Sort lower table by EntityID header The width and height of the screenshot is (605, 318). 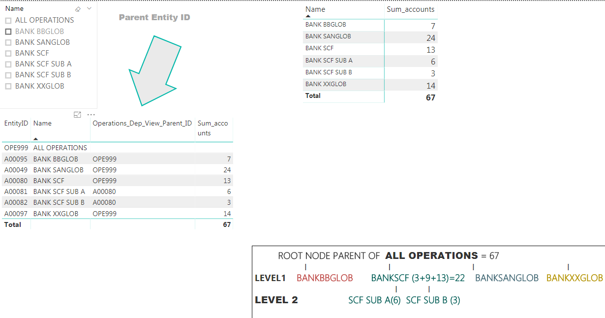(x=16, y=124)
